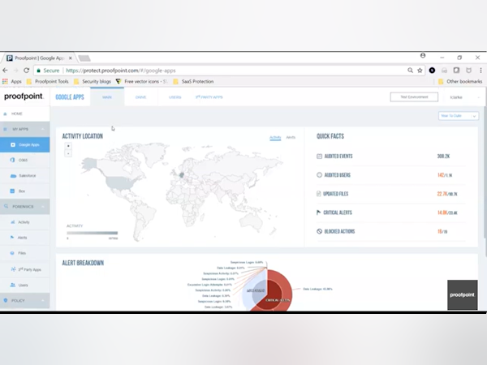Click the My Apps grid icon
The height and width of the screenshot is (365, 487).
point(6,129)
